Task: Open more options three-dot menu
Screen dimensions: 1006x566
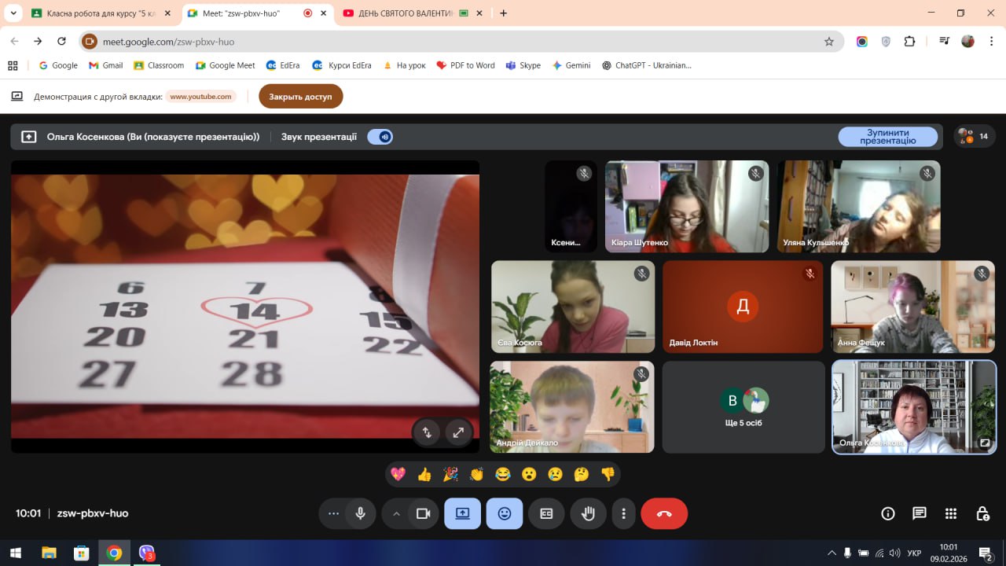Action: click(623, 513)
